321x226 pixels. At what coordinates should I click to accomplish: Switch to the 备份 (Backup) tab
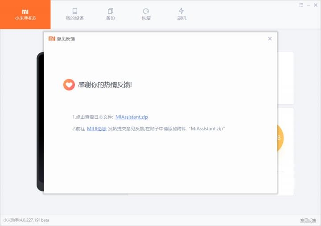pos(111,14)
